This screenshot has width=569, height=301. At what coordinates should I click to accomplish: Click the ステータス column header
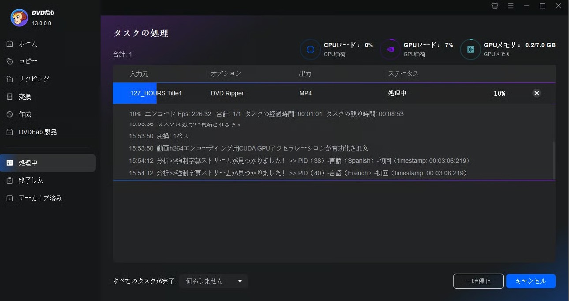coord(403,74)
